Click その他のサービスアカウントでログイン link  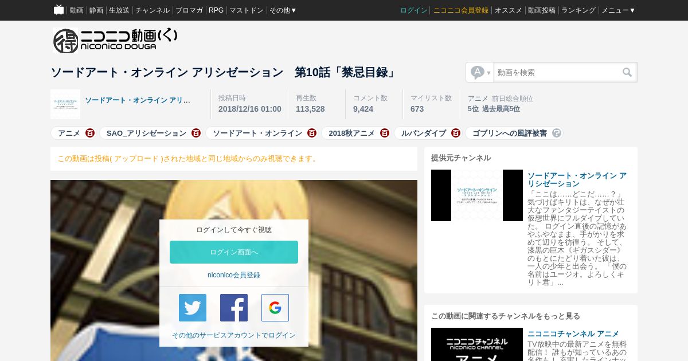[234, 335]
